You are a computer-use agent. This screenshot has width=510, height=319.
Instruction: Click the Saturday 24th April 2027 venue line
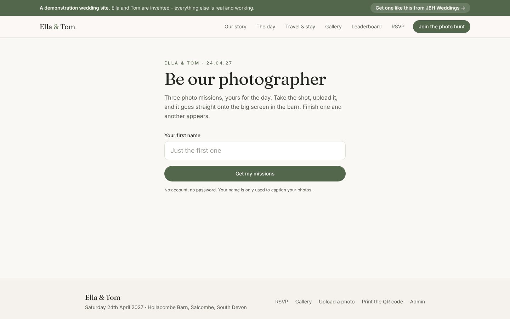pos(166,307)
